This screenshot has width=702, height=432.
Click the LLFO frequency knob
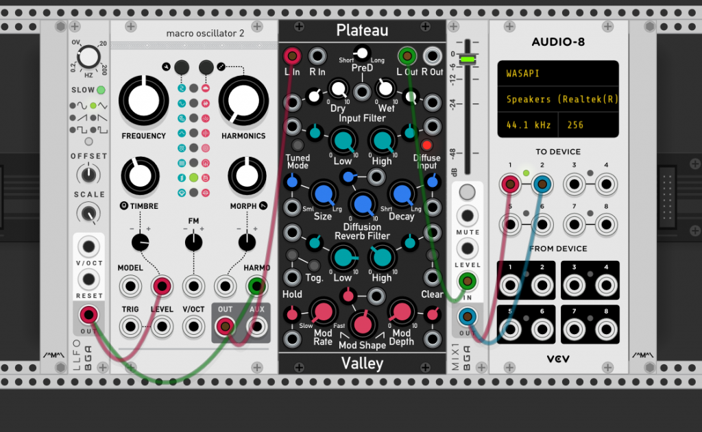click(x=88, y=58)
